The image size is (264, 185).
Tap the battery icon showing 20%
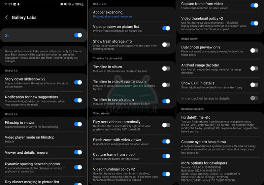(x=82, y=4)
